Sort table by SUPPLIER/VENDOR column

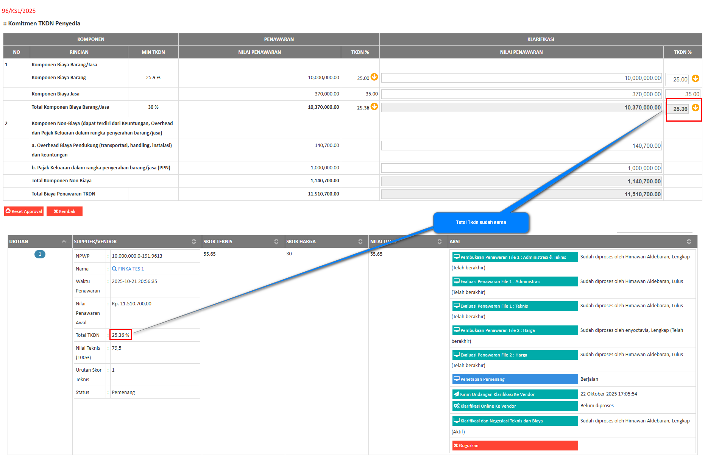[193, 242]
